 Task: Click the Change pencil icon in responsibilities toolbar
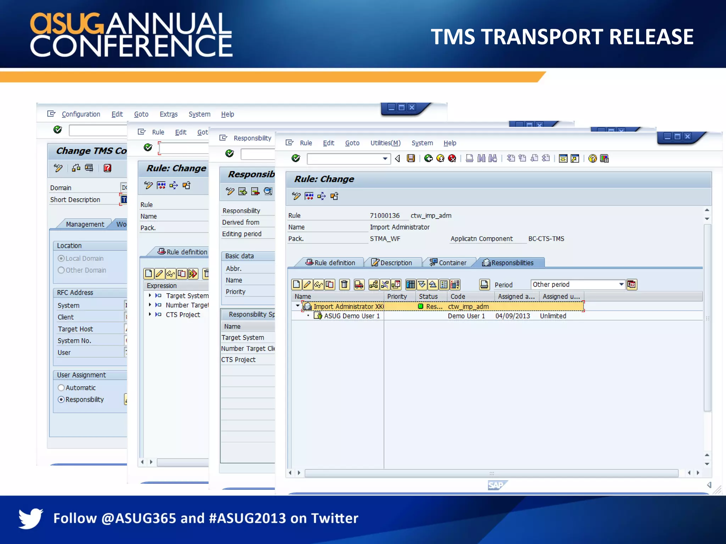coord(307,284)
